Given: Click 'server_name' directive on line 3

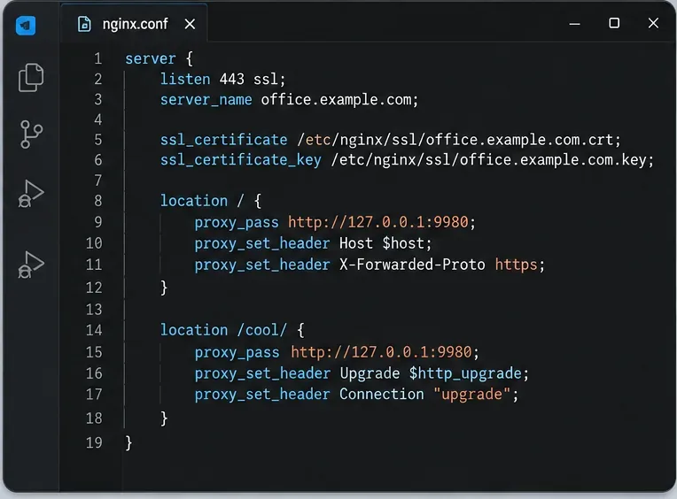Looking at the screenshot, I should pos(206,100).
